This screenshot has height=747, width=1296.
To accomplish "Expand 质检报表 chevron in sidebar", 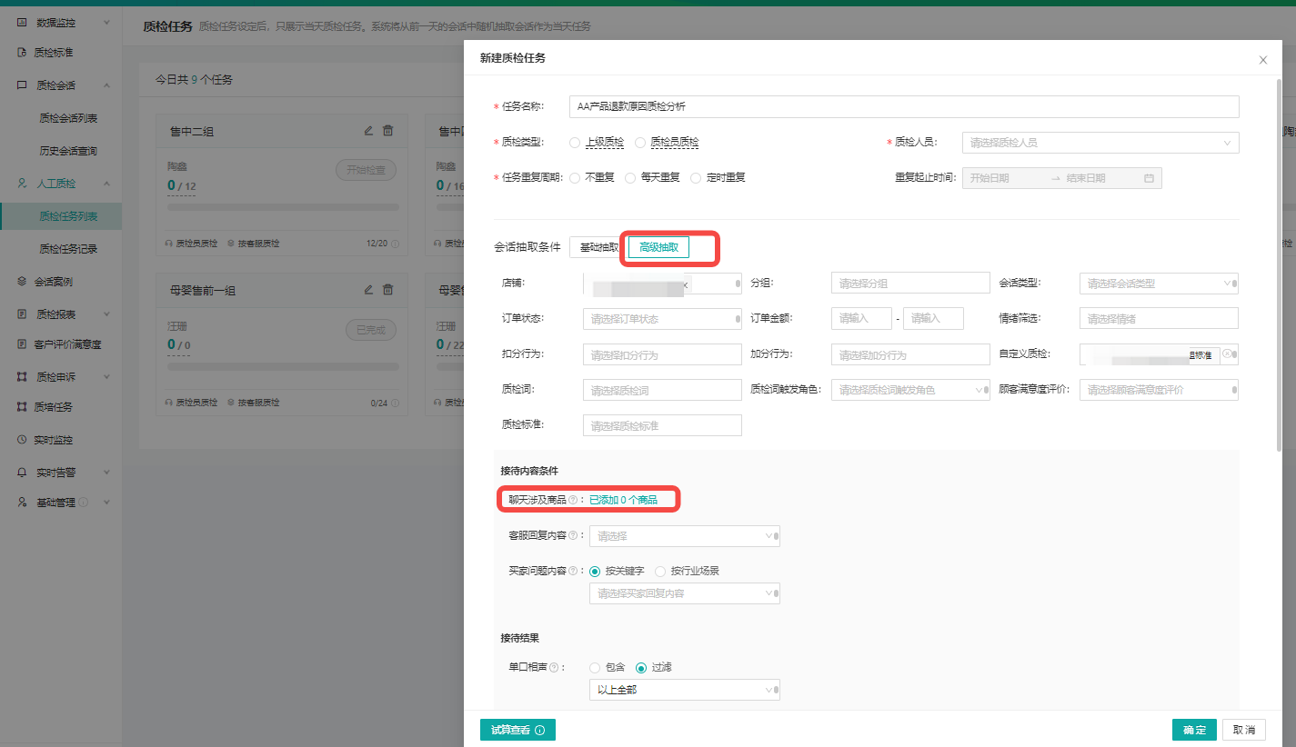I will click(x=106, y=314).
